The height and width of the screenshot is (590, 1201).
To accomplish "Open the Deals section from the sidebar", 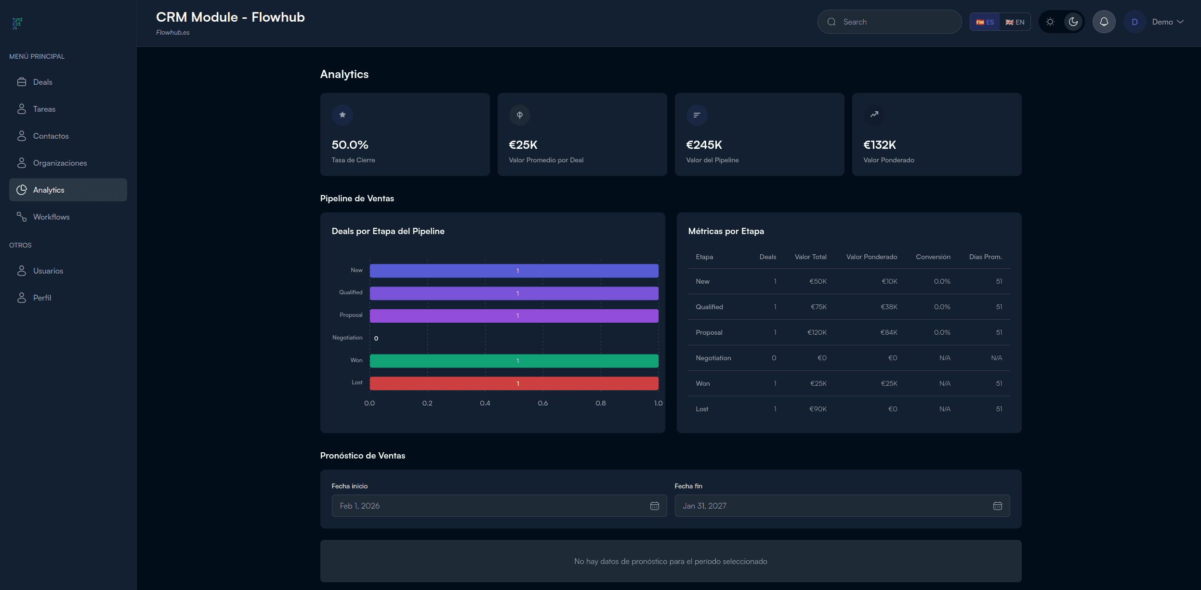I will point(42,82).
